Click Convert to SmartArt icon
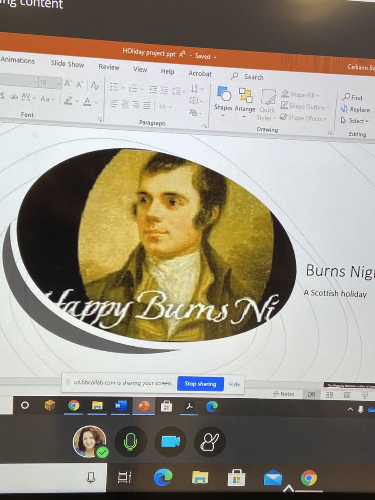Viewport: 375px width, 500px height. (194, 112)
